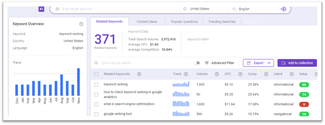This screenshot has height=125, width=325.
Task: Open help icon beside CPC column
Action: pyautogui.click(x=240, y=74)
